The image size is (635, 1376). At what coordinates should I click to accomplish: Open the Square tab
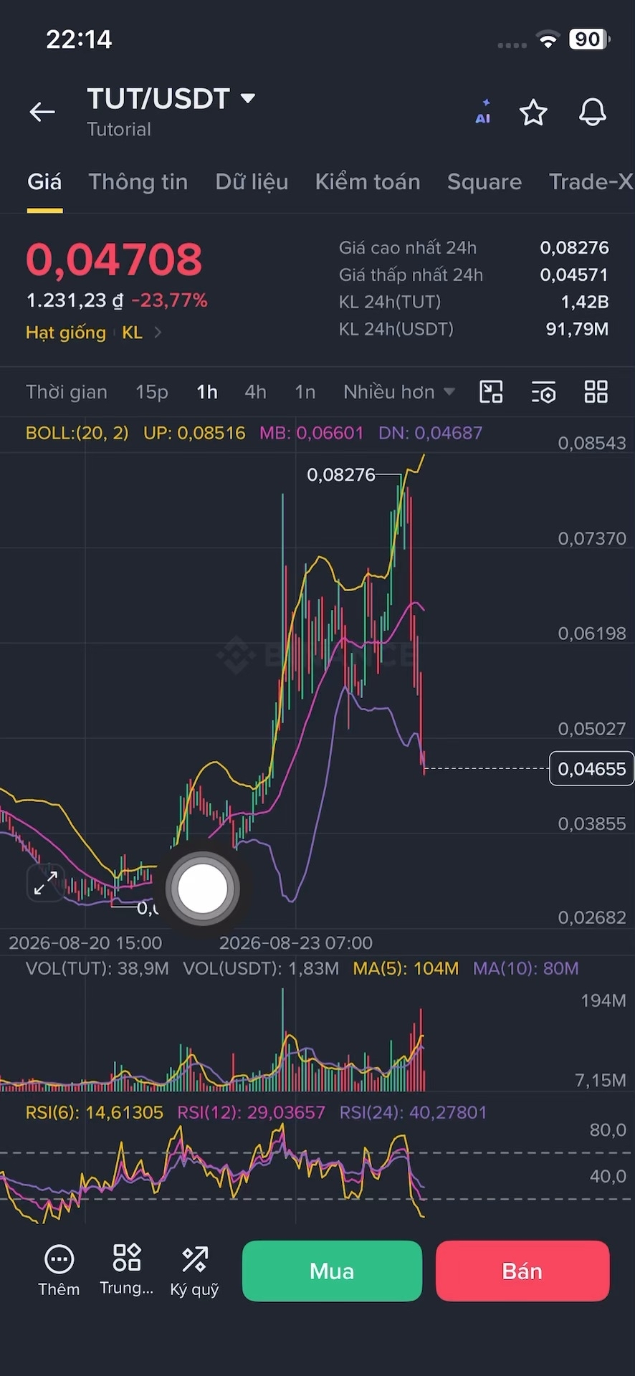[484, 182]
